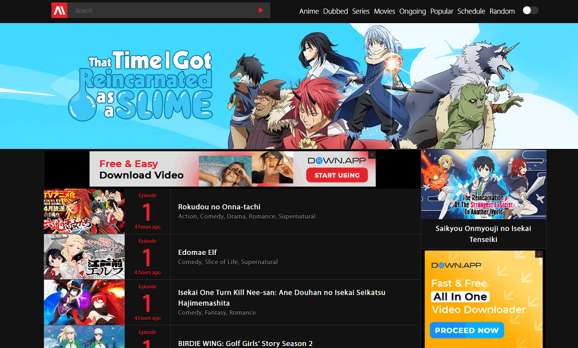Open the Strongest Exorcist sidebar poster
Screen dimensions: 578x348
click(x=484, y=184)
